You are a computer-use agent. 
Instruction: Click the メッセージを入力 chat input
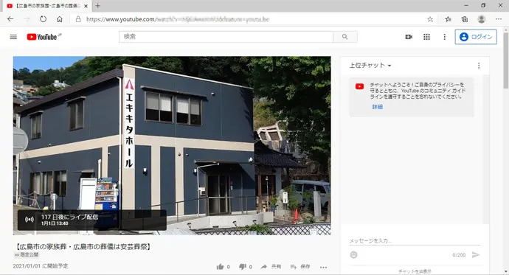(415, 241)
